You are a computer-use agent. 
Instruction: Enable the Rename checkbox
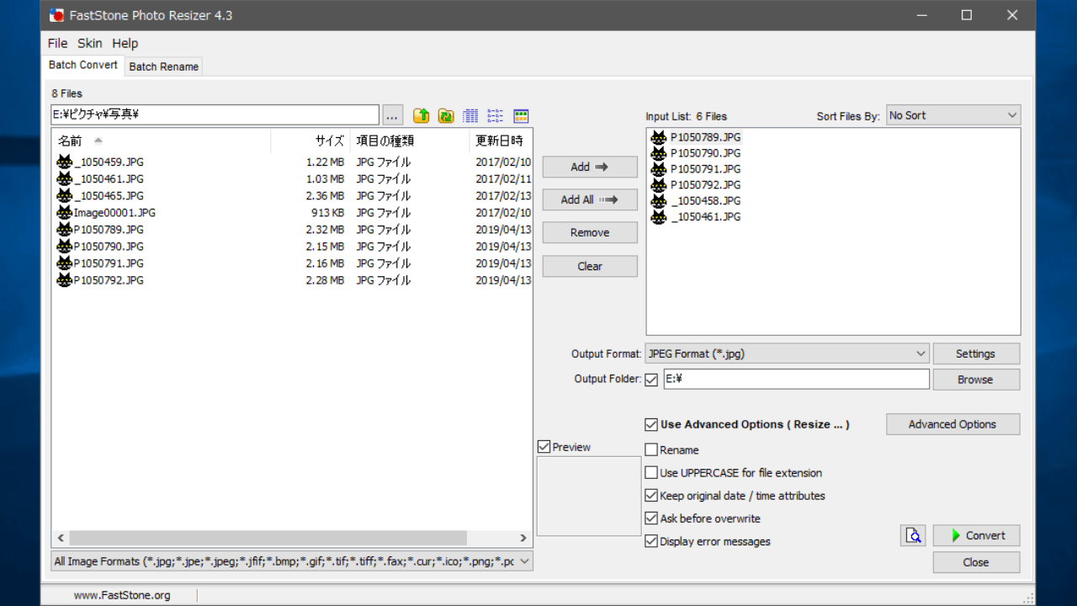pyautogui.click(x=651, y=450)
